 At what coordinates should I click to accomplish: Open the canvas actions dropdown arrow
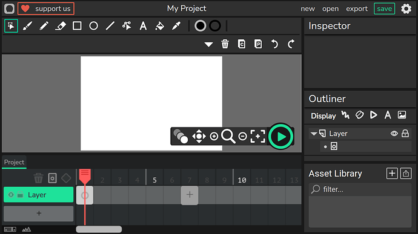208,44
